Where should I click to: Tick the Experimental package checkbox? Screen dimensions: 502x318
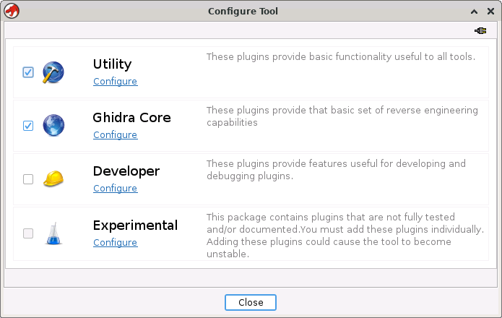28,233
